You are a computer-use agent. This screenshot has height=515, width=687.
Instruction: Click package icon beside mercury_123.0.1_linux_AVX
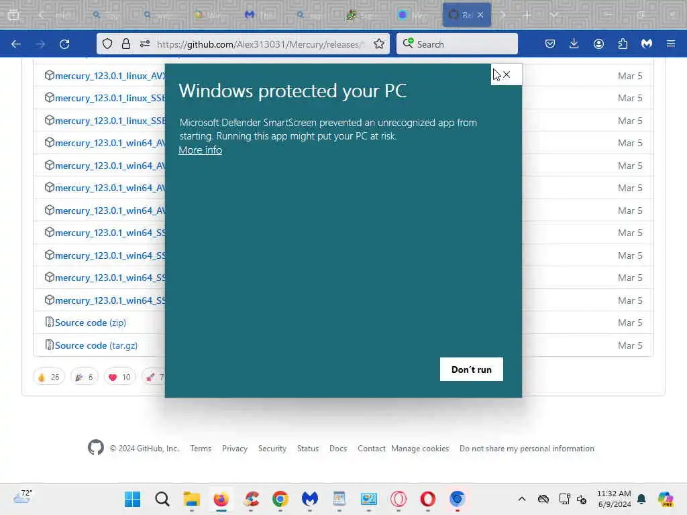click(x=49, y=75)
